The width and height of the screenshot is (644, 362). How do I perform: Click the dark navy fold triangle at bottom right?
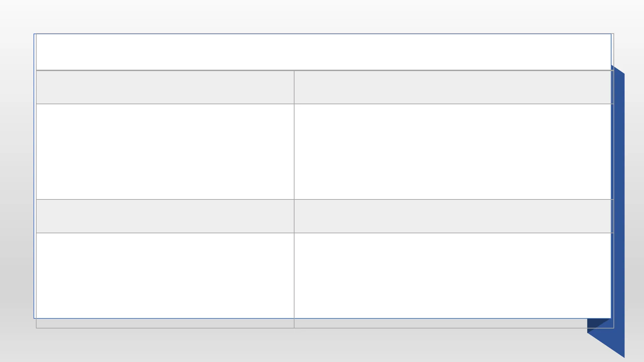595,325
